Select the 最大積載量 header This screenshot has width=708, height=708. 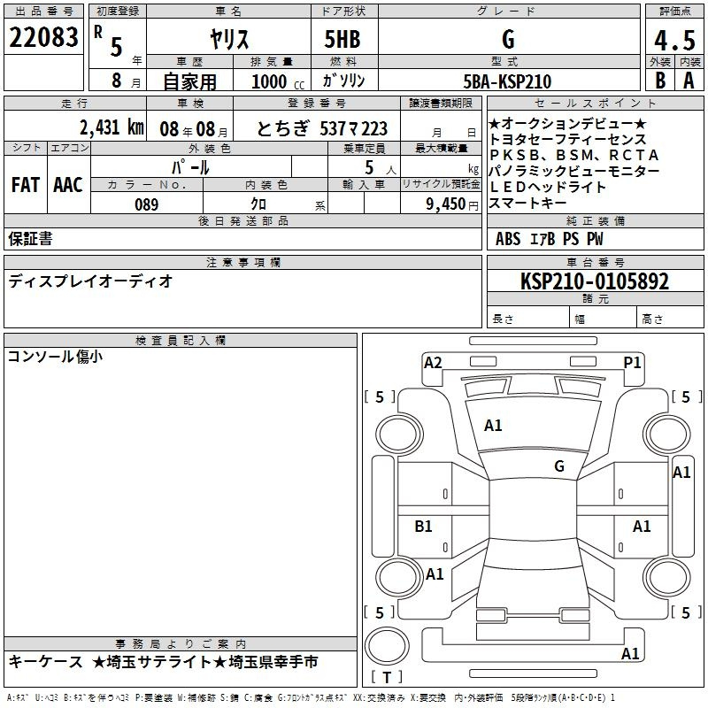tap(441, 148)
